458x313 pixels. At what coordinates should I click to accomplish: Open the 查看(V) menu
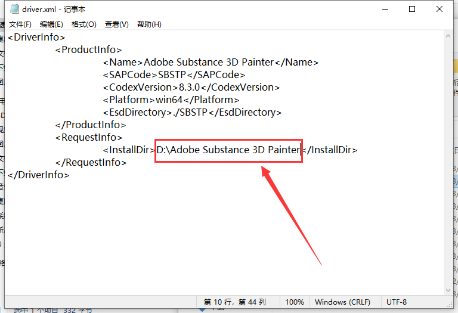(x=116, y=24)
